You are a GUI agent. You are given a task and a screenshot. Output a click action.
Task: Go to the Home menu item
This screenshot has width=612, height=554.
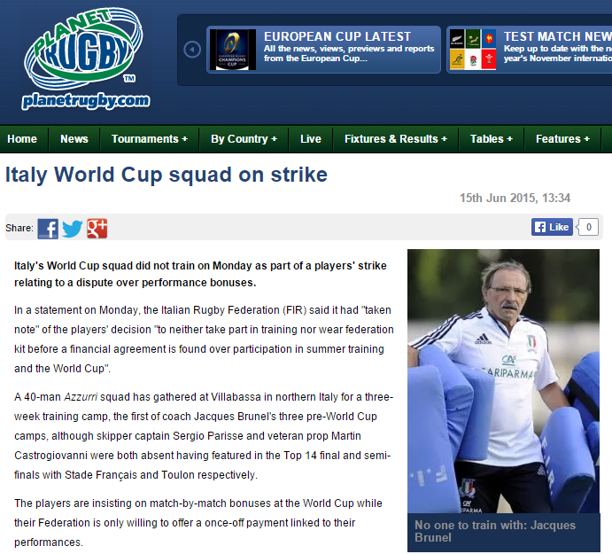click(22, 139)
